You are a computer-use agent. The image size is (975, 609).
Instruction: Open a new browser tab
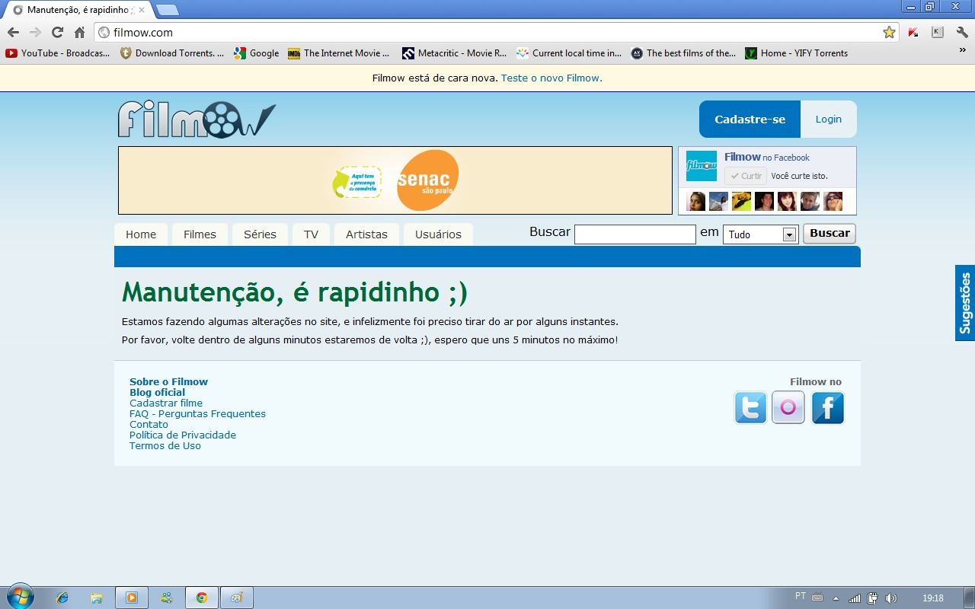click(167, 10)
